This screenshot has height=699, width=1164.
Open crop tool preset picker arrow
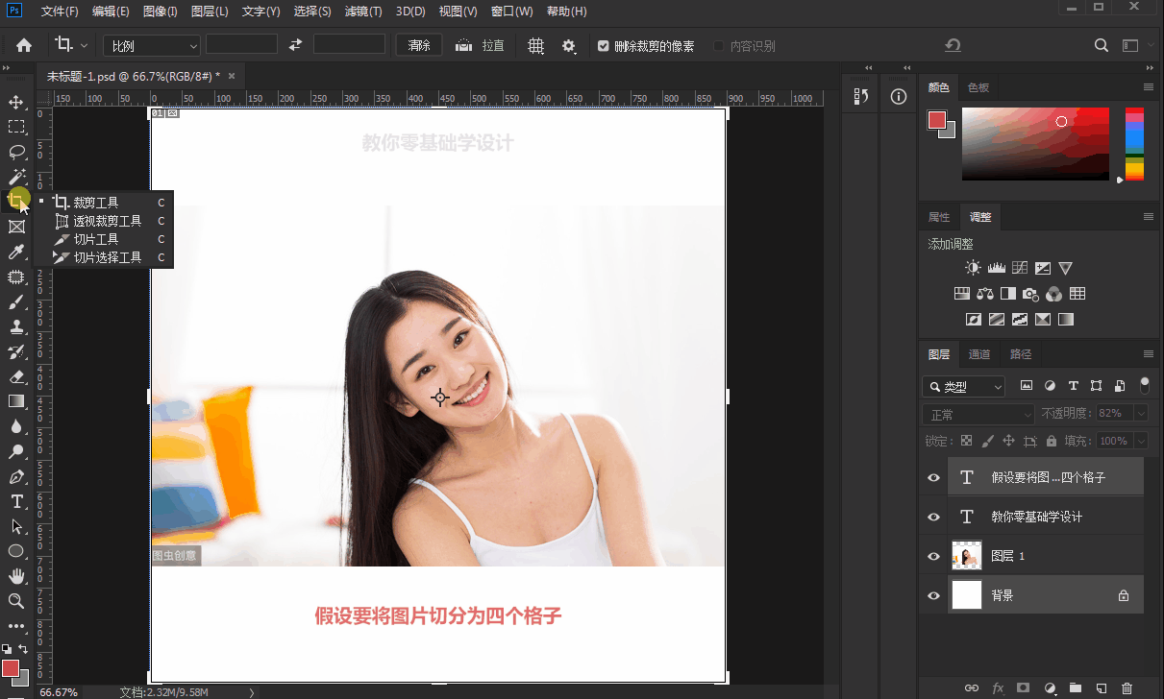tap(84, 45)
